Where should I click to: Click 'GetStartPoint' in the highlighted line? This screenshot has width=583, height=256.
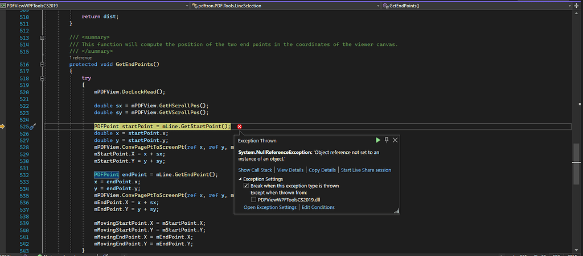(201, 127)
